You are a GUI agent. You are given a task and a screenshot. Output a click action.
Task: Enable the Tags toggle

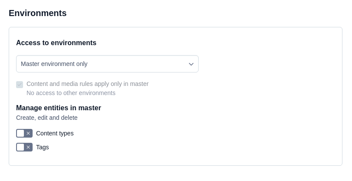tap(24, 147)
